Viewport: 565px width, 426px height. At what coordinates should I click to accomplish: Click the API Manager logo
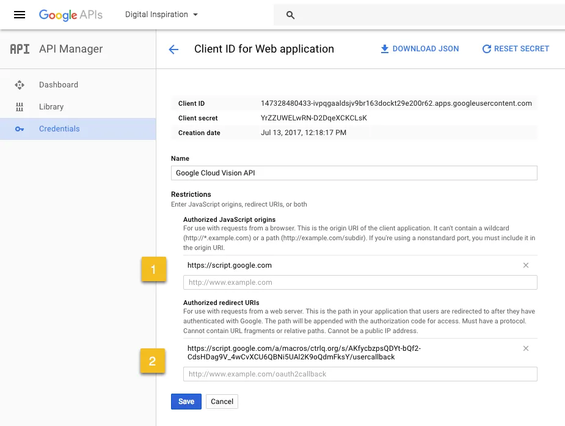[x=18, y=49]
